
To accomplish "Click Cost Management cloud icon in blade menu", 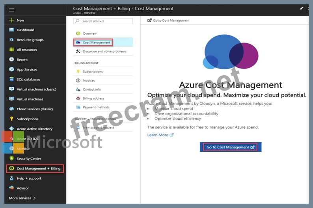I will (78, 43).
